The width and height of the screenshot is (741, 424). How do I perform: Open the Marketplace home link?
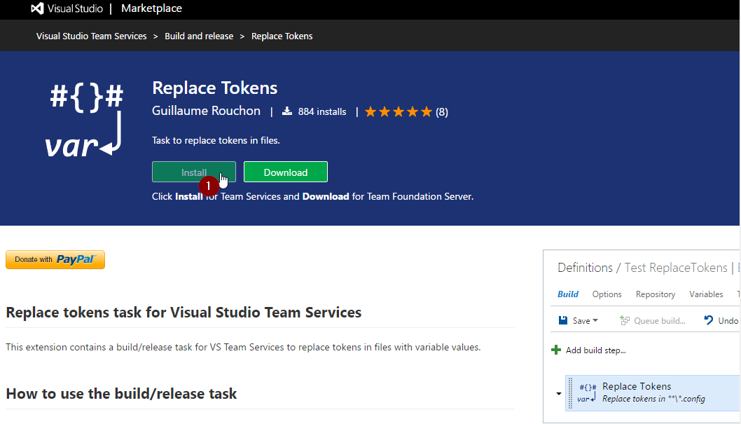click(151, 8)
